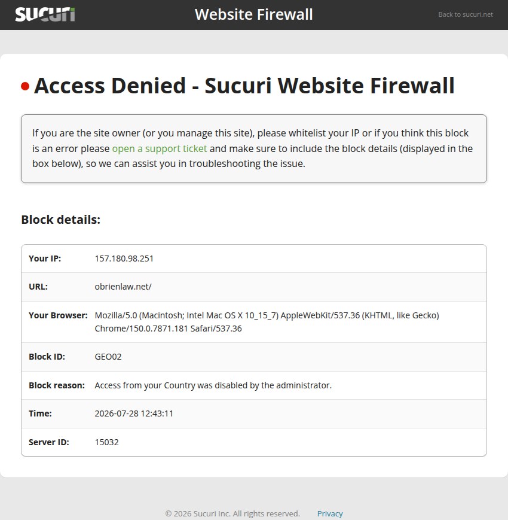
Task: Click the Block ID value GEO02
Action: click(x=108, y=357)
